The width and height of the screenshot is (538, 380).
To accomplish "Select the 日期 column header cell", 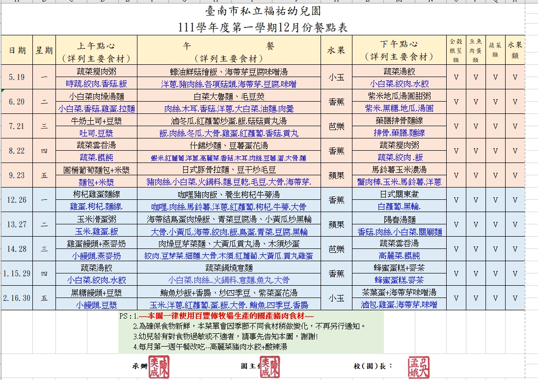I will pyautogui.click(x=17, y=50).
